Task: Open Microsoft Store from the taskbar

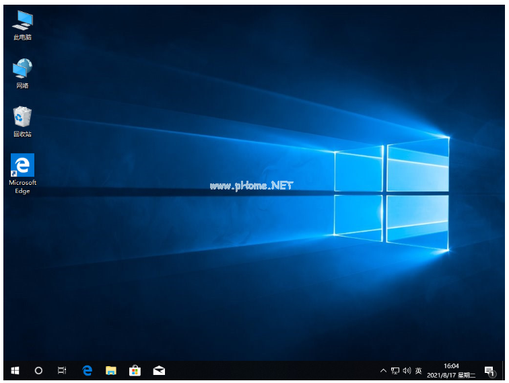Action: 135,370
